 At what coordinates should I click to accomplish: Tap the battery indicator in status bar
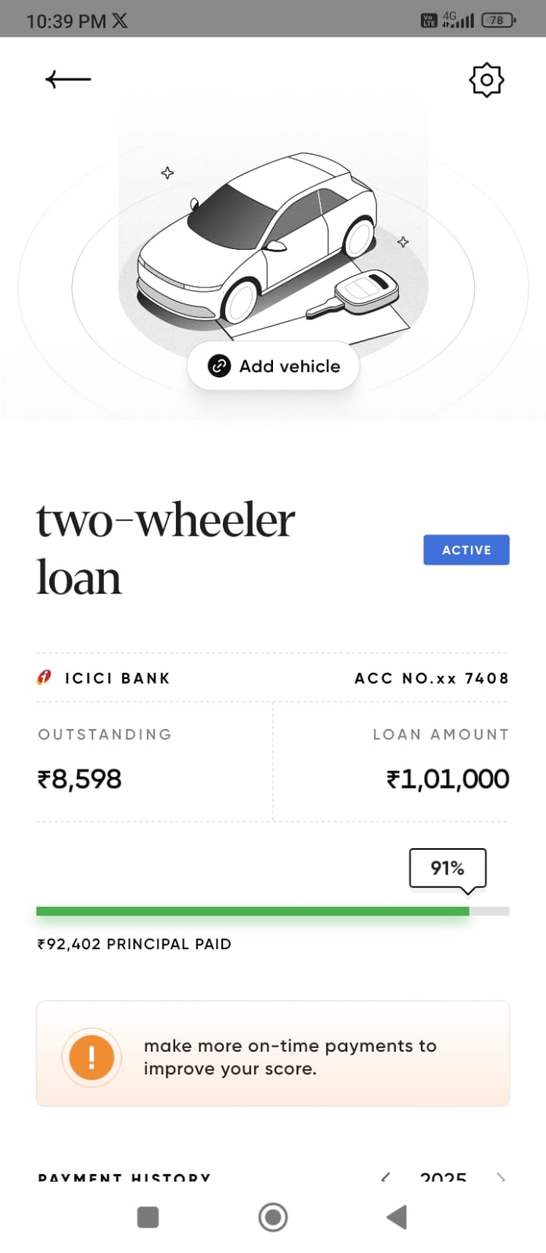point(498,20)
